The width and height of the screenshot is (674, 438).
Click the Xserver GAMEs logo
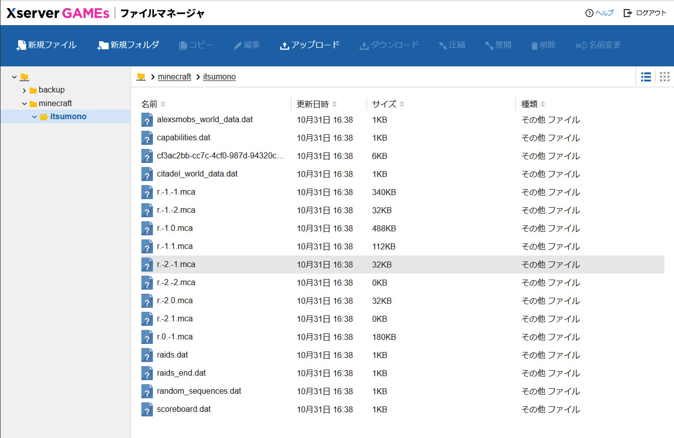point(58,14)
